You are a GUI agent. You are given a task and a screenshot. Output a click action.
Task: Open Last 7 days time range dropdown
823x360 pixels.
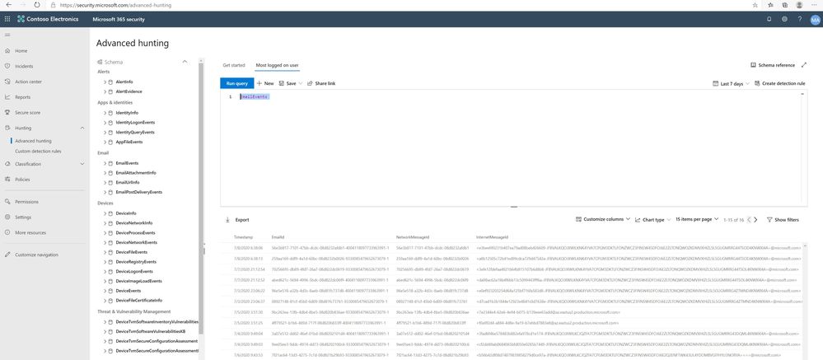(x=732, y=83)
